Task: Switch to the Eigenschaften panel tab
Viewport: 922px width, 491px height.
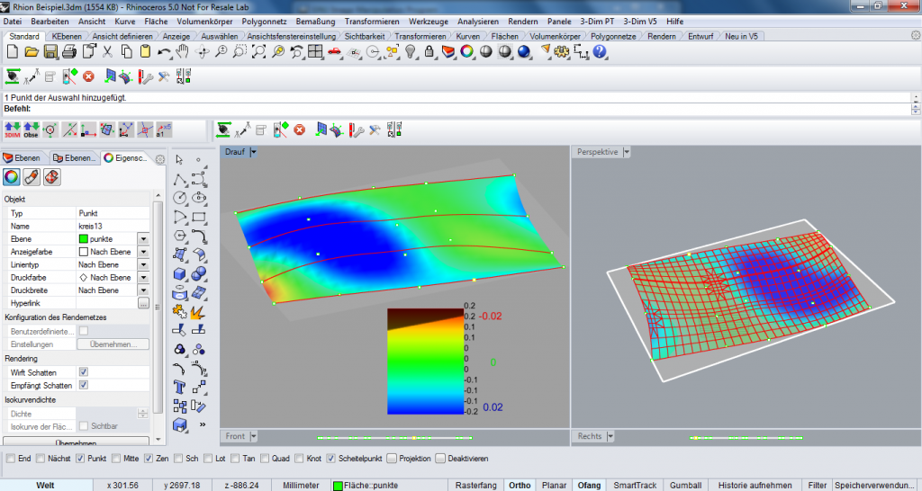Action: [x=125, y=158]
